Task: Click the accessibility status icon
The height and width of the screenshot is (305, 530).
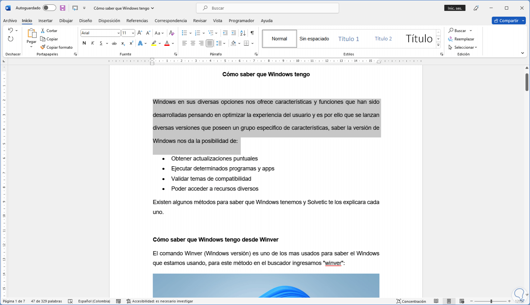Action: point(129,301)
